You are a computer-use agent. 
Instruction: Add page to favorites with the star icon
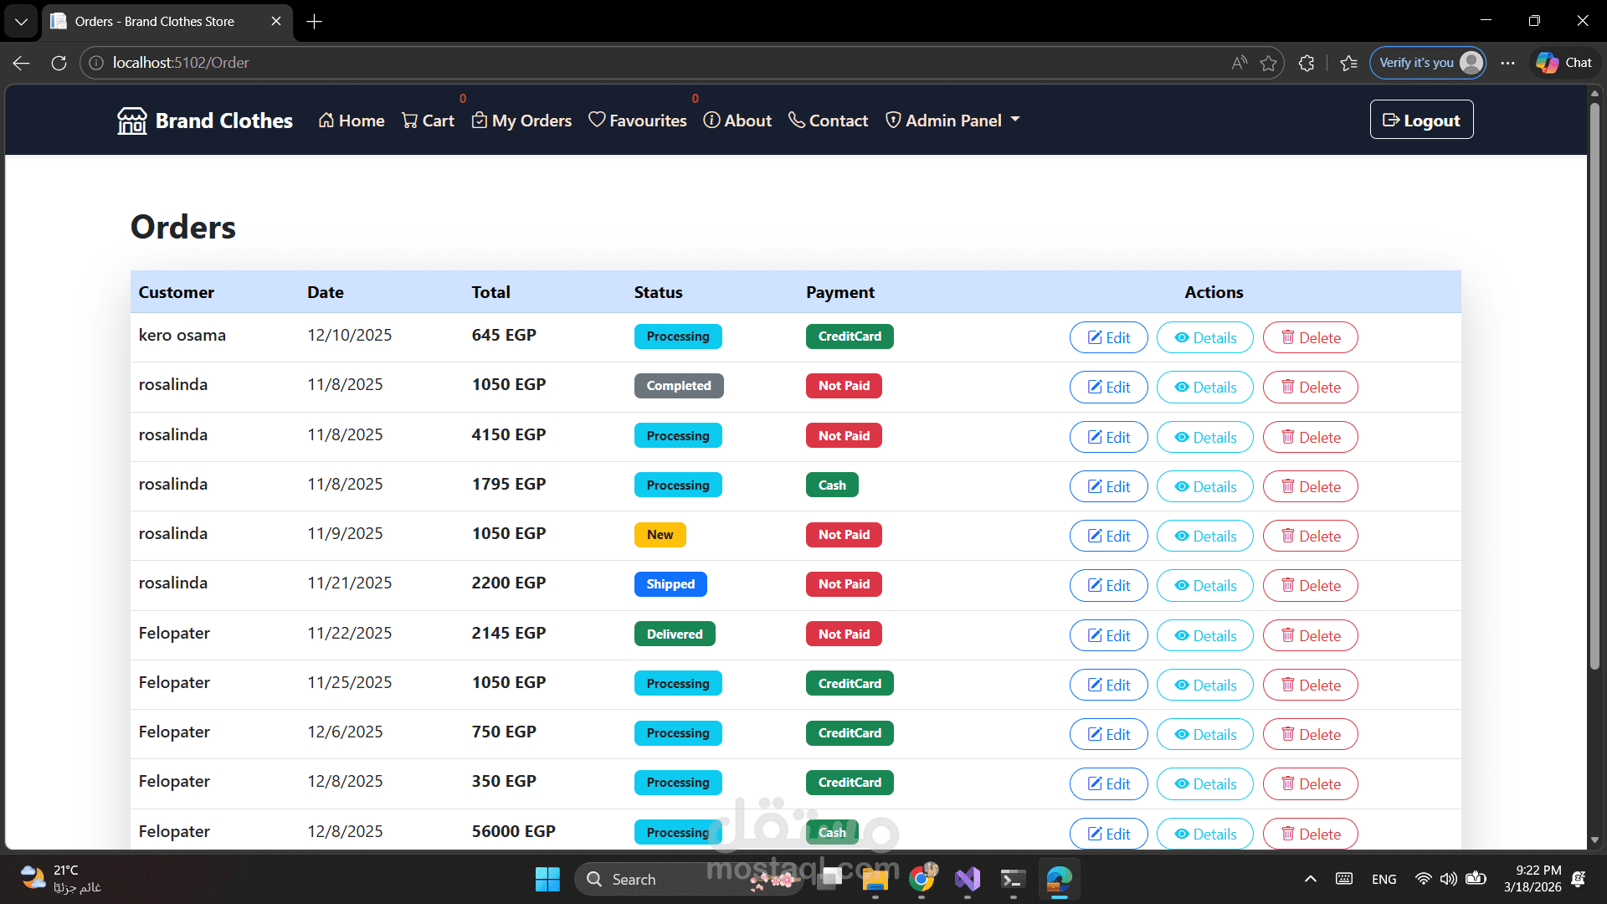pos(1268,63)
